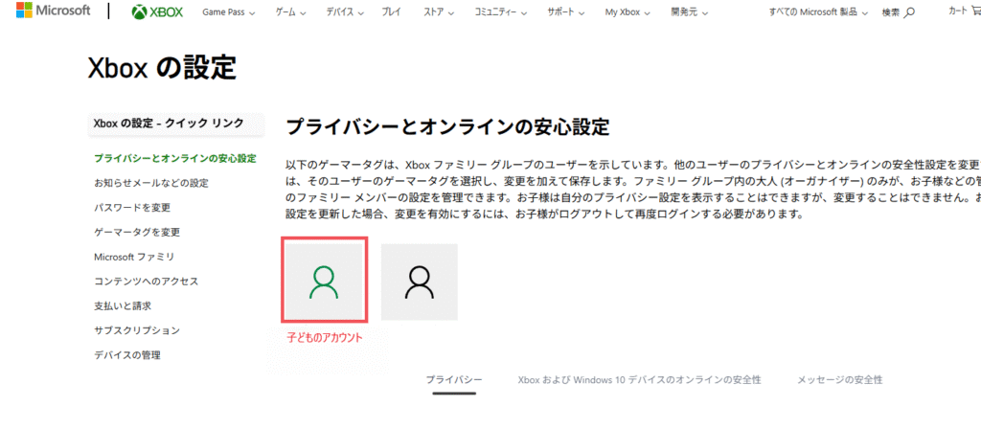Image resolution: width=981 pixels, height=429 pixels.
Task: Click the search magnifier icon
Action: pyautogui.click(x=910, y=12)
